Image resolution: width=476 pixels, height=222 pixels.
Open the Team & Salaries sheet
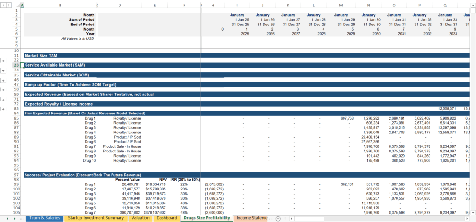(x=44, y=218)
